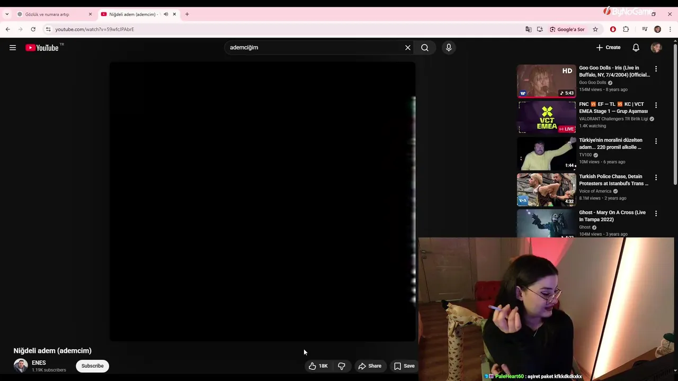The height and width of the screenshot is (381, 678).
Task: Dislike the video with thumbs down
Action: 342,366
